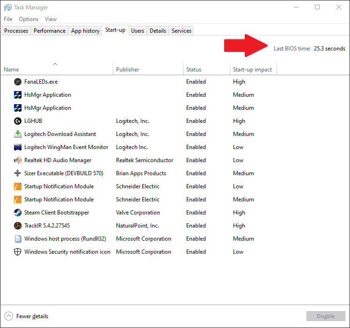This screenshot has height=328, width=350.
Task: Switch to the Processes tab
Action: coord(16,31)
